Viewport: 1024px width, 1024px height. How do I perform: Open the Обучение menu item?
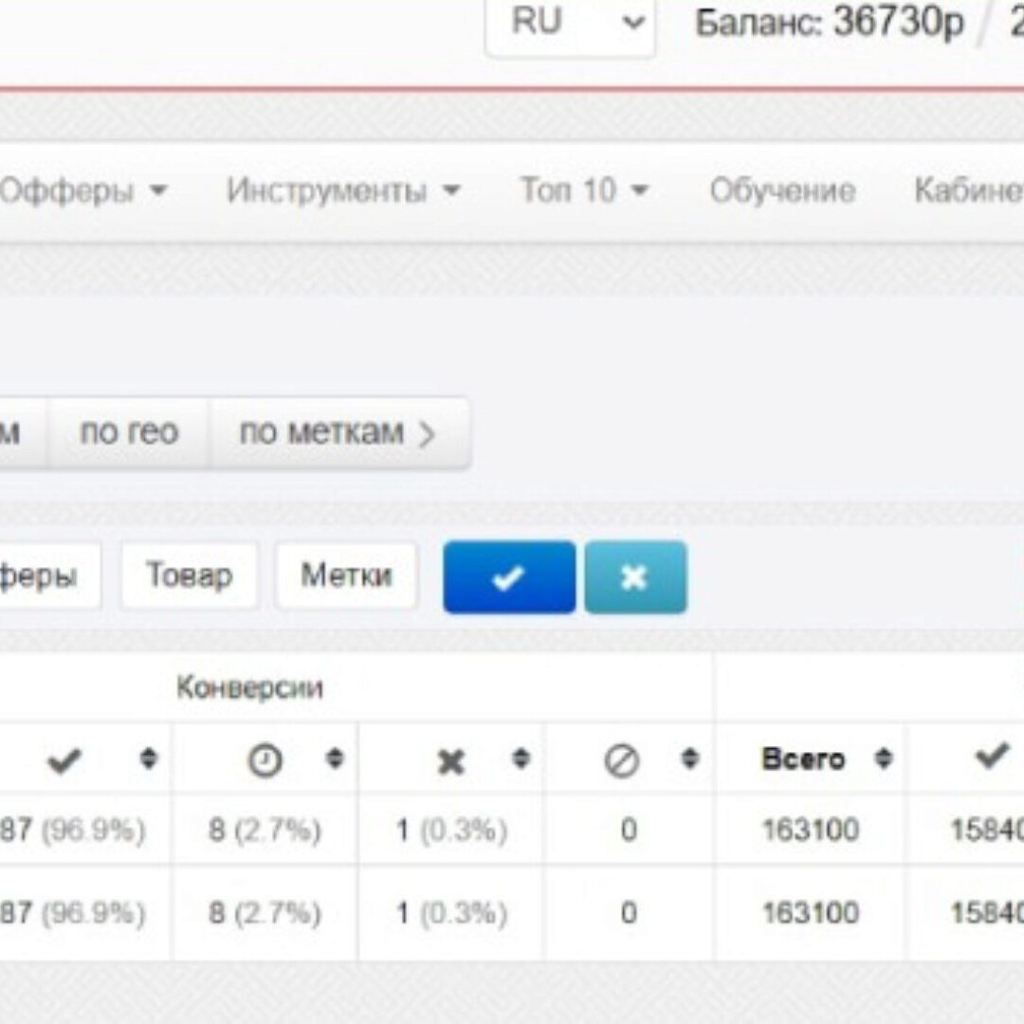click(782, 191)
